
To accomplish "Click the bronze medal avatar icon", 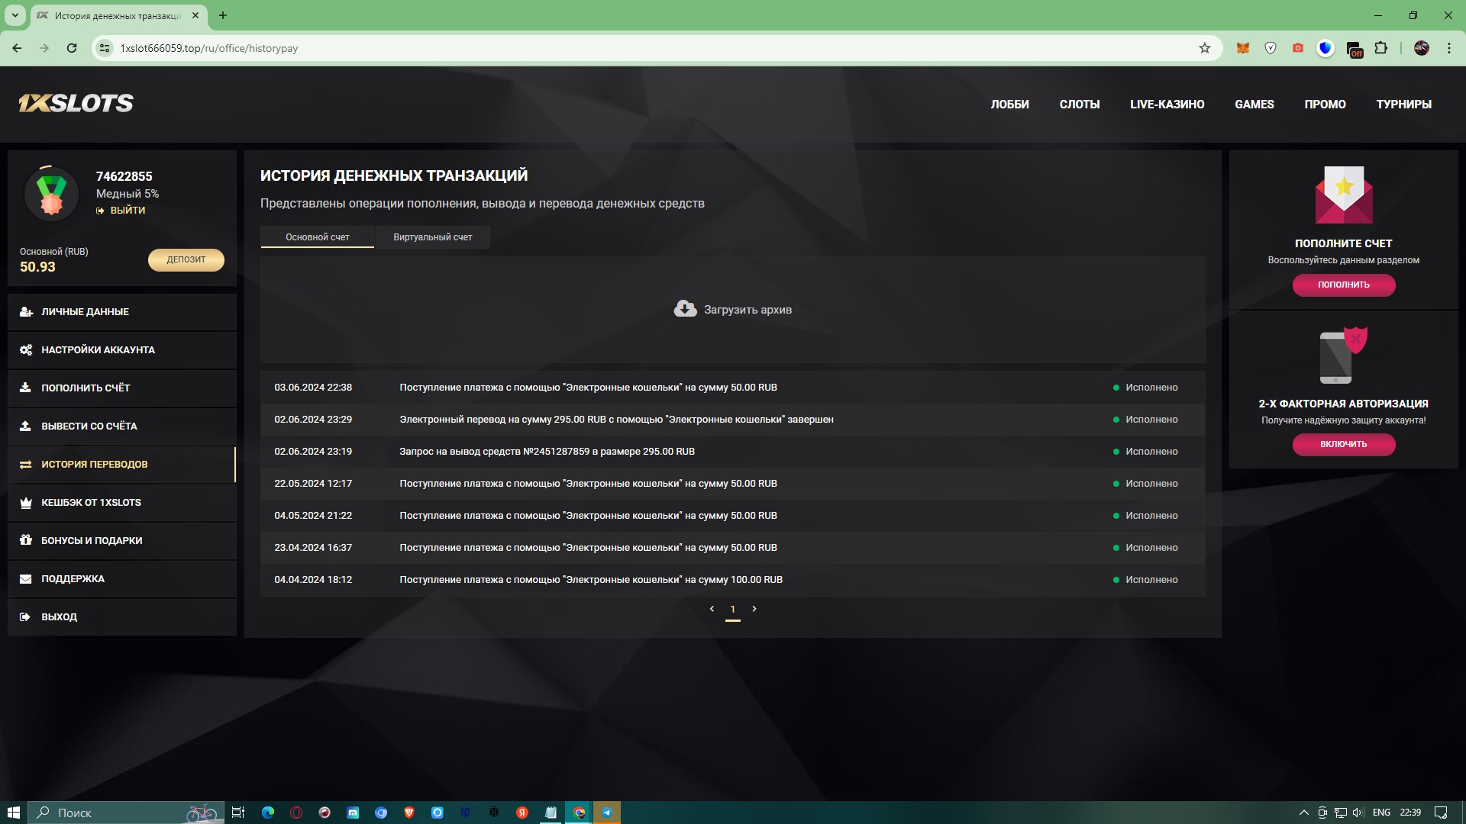I will point(51,194).
